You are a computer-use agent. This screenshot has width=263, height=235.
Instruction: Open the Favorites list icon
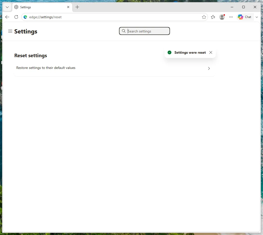tap(213, 17)
